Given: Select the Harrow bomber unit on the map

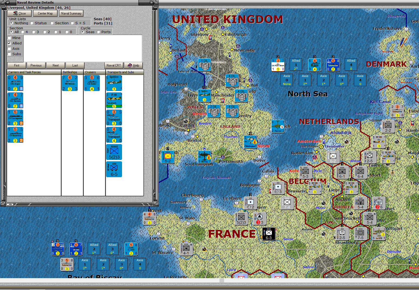Looking at the screenshot, I should tap(278, 126).
